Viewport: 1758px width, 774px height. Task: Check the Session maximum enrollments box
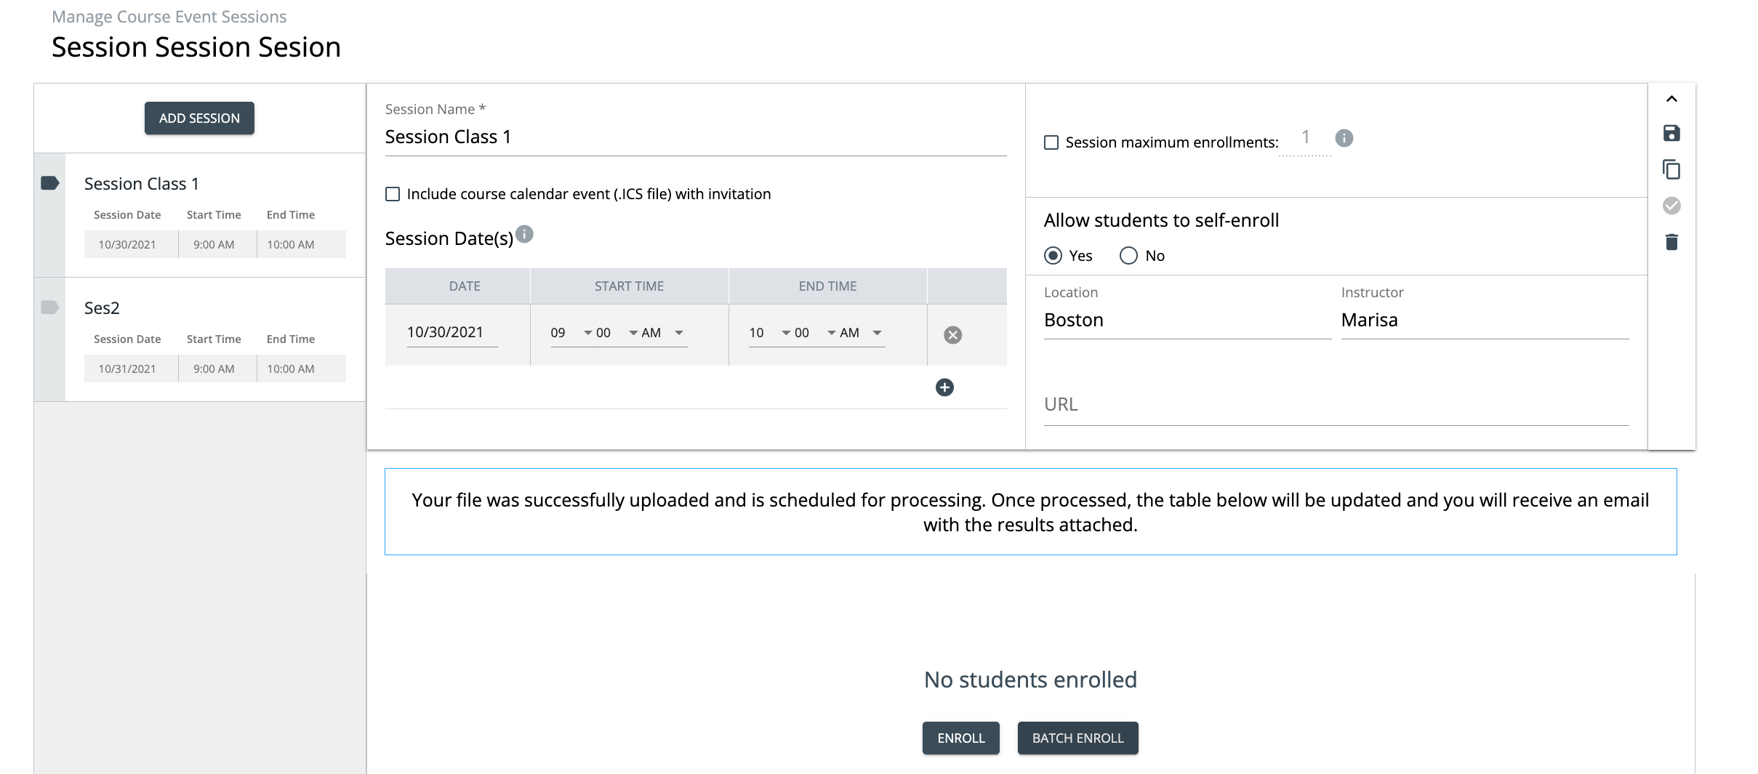point(1051,142)
